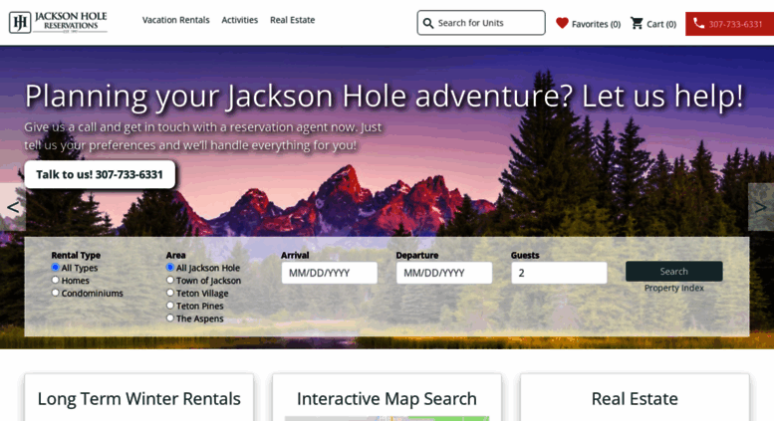774x421 pixels.
Task: Advance to next slide with right arrow
Action: click(x=761, y=207)
